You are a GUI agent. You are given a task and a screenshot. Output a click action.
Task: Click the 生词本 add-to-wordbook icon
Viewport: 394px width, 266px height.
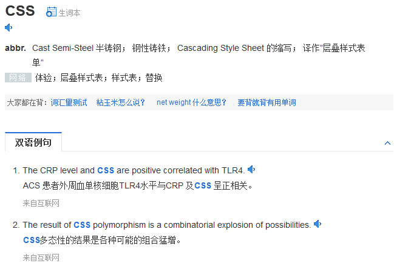[x=51, y=12]
